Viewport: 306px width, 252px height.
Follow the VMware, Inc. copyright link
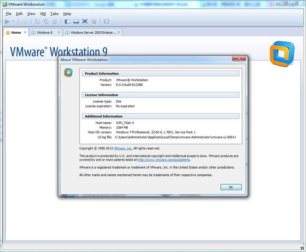click(x=123, y=148)
